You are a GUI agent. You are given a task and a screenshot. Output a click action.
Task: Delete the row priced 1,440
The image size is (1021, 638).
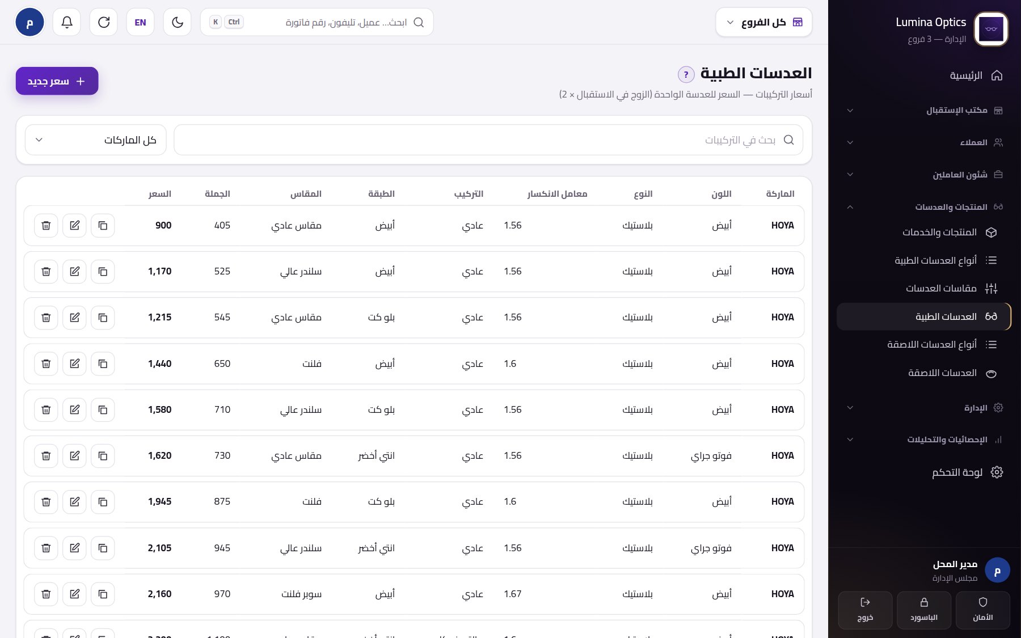tap(46, 364)
